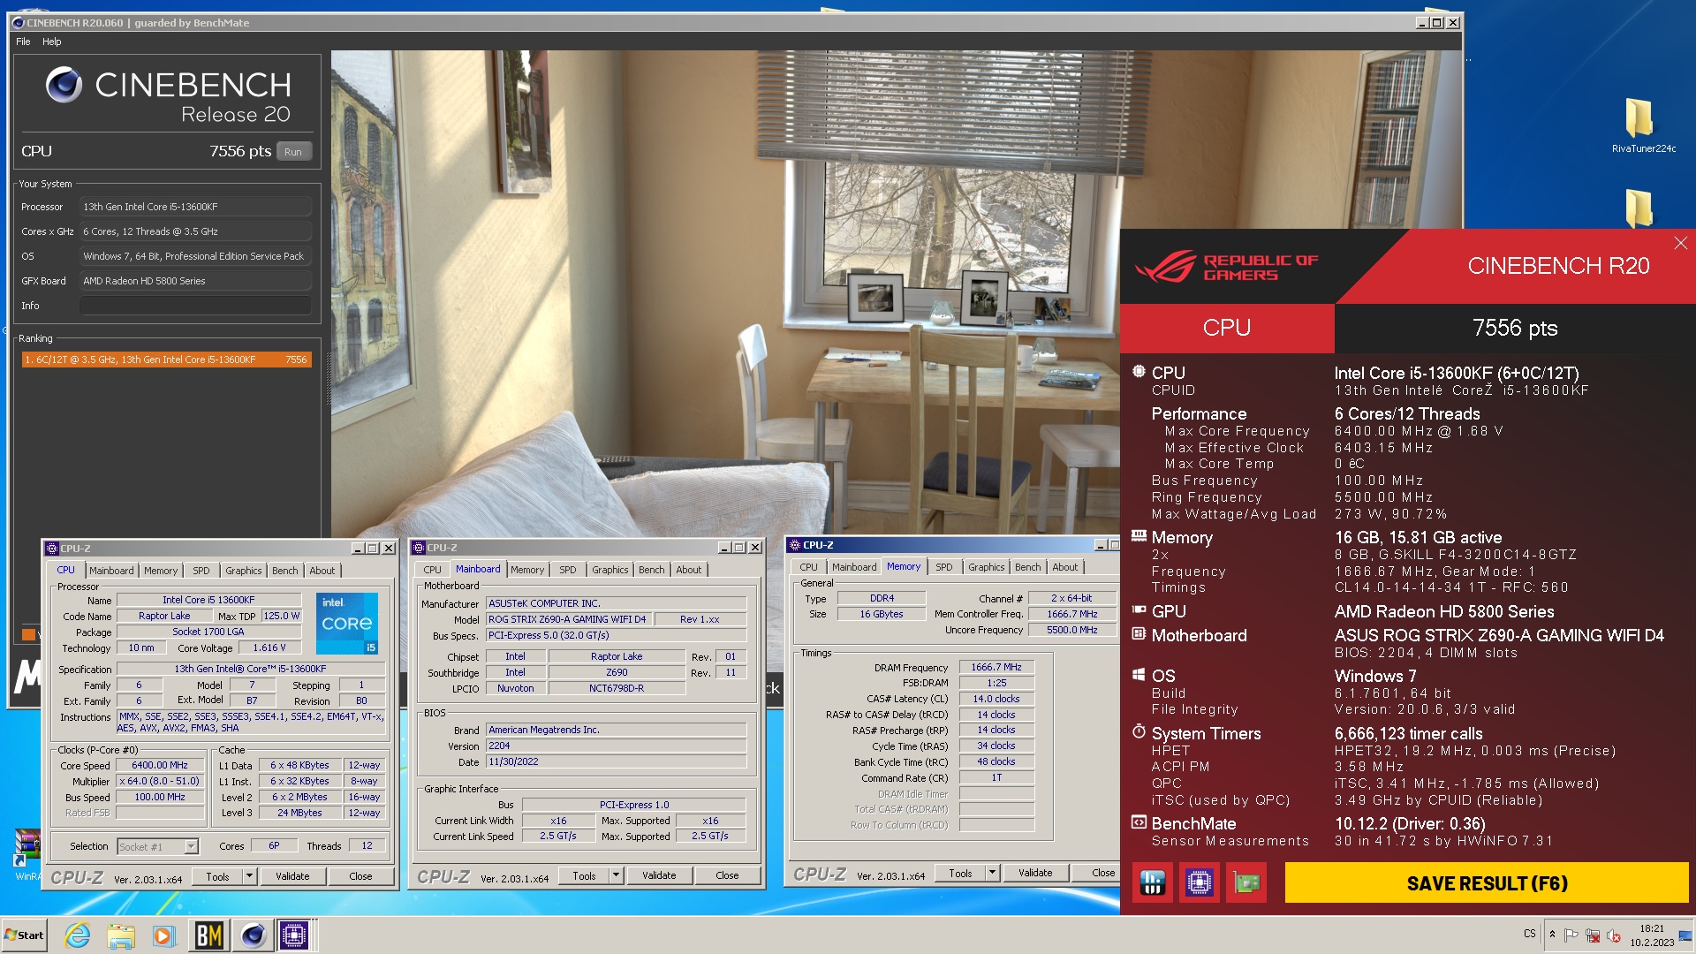Image resolution: width=1696 pixels, height=954 pixels.
Task: Click the yellow Save Result (F6) button
Action: [x=1487, y=883]
